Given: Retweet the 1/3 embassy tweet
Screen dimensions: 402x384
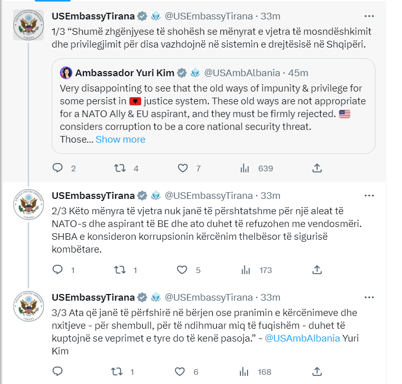Looking at the screenshot, I should pyautogui.click(x=120, y=168).
